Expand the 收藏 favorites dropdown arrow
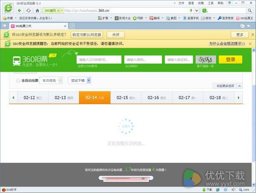The height and width of the screenshot is (193, 256). pyautogui.click(x=16, y=18)
